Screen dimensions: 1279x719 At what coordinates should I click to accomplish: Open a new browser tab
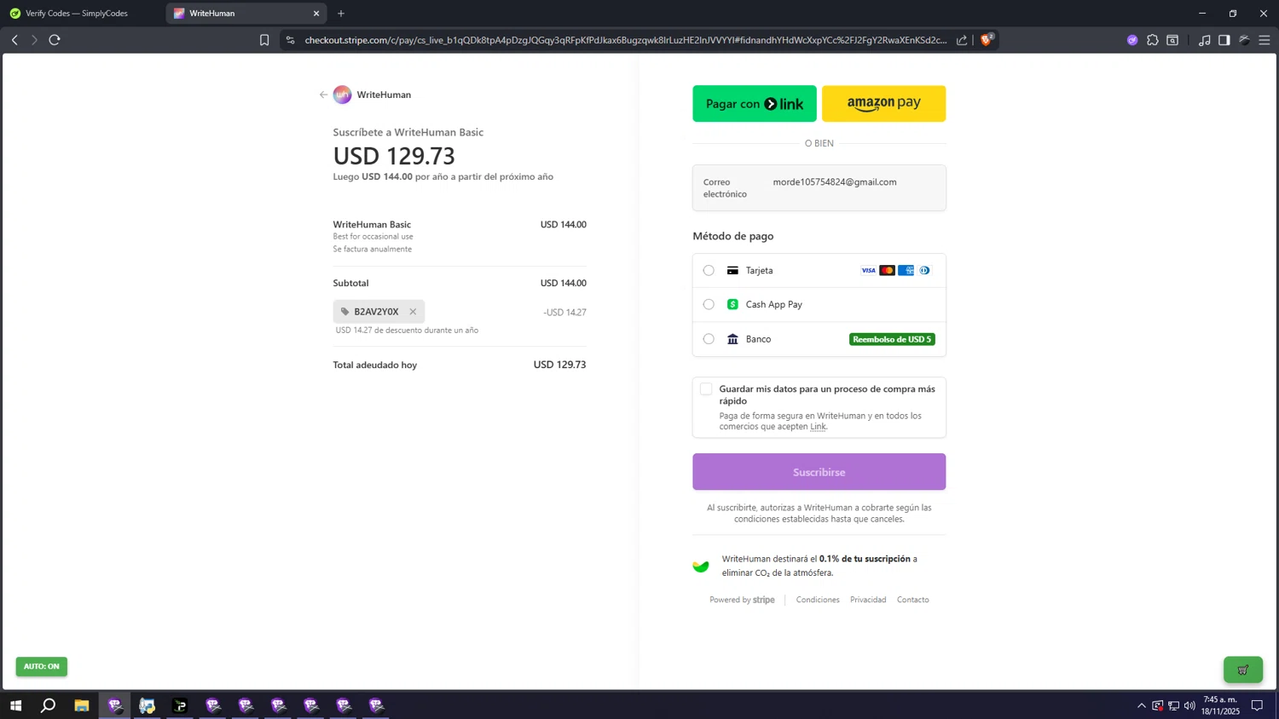pyautogui.click(x=341, y=14)
